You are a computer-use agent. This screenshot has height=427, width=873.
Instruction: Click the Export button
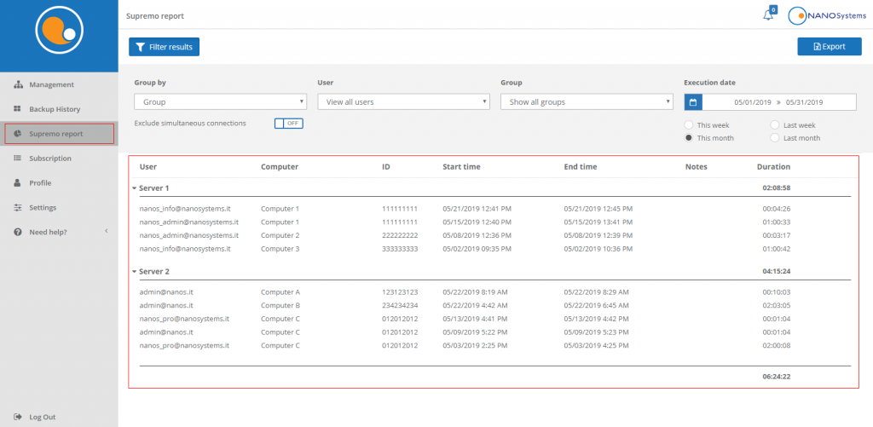pos(830,47)
